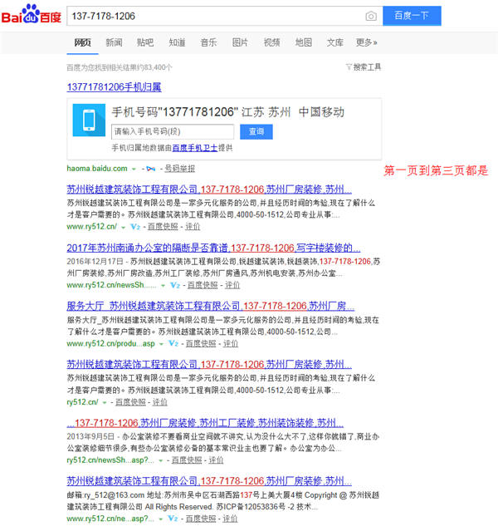Go to the 文库 library tab
498x531 pixels.
pyautogui.click(x=335, y=42)
